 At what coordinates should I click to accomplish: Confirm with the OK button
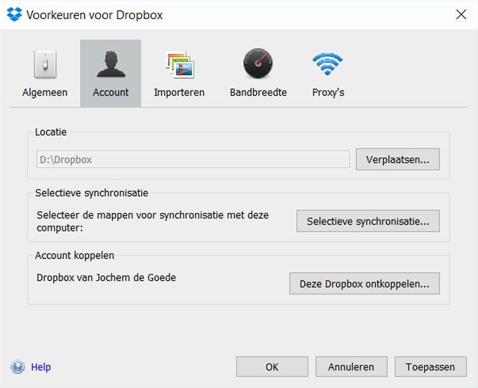(272, 367)
